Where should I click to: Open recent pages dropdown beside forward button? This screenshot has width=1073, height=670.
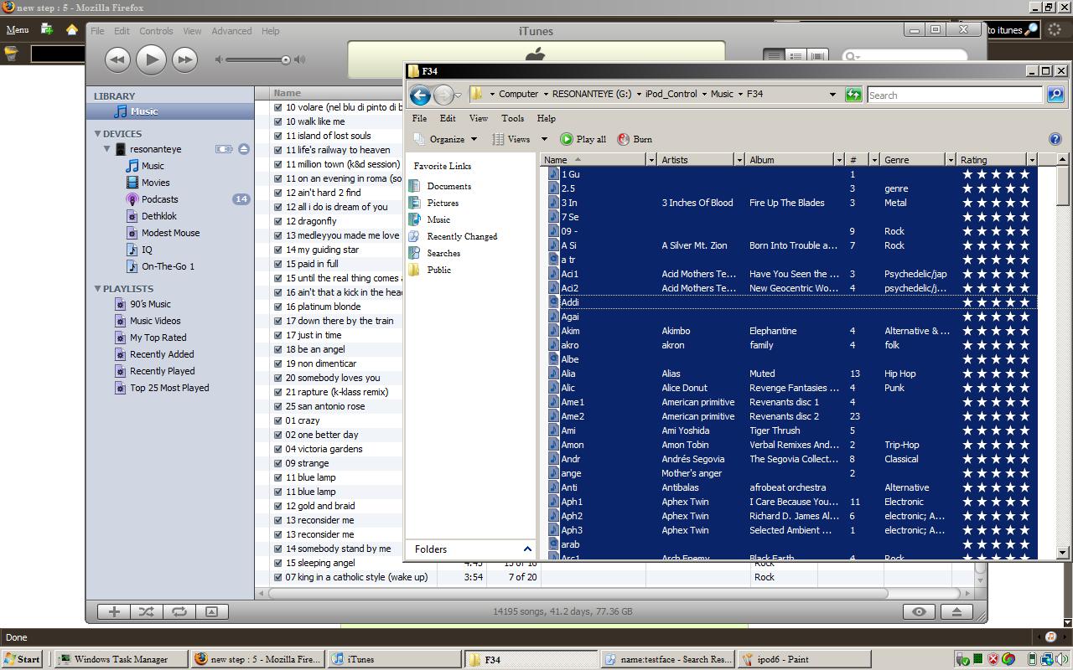coord(458,95)
